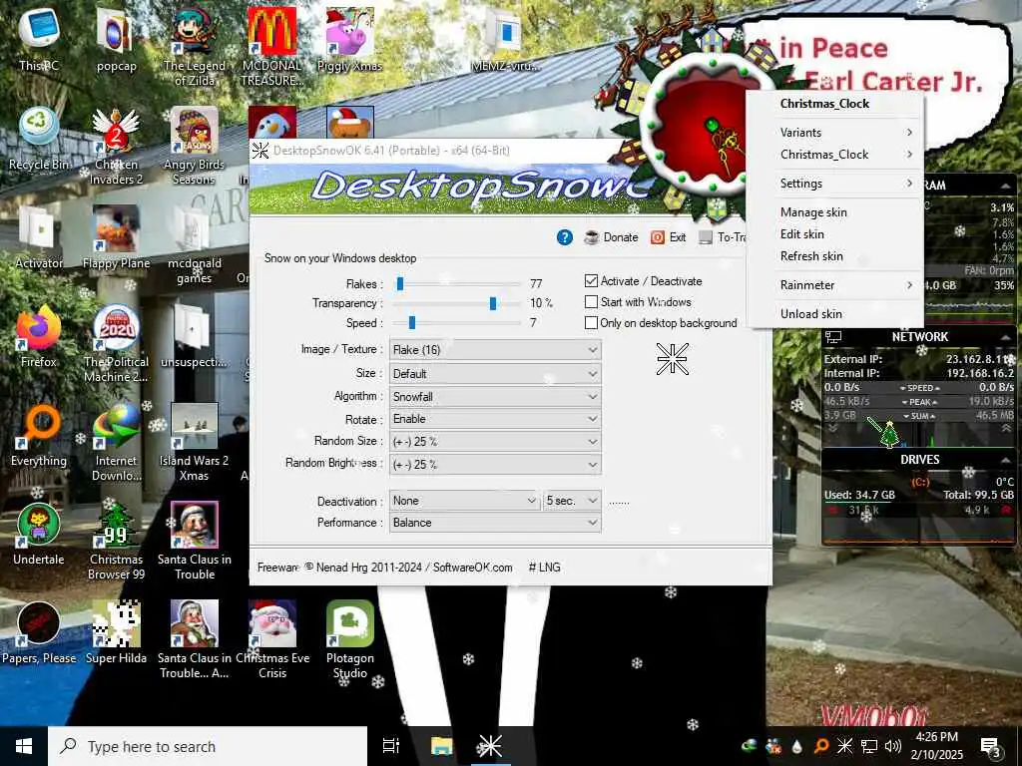Image resolution: width=1022 pixels, height=766 pixels.
Task: Launch Firefox from the desktop
Action: click(39, 335)
